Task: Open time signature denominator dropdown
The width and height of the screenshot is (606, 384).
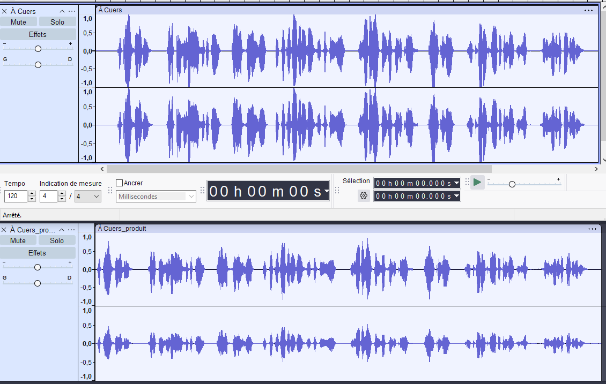Action: coord(88,197)
